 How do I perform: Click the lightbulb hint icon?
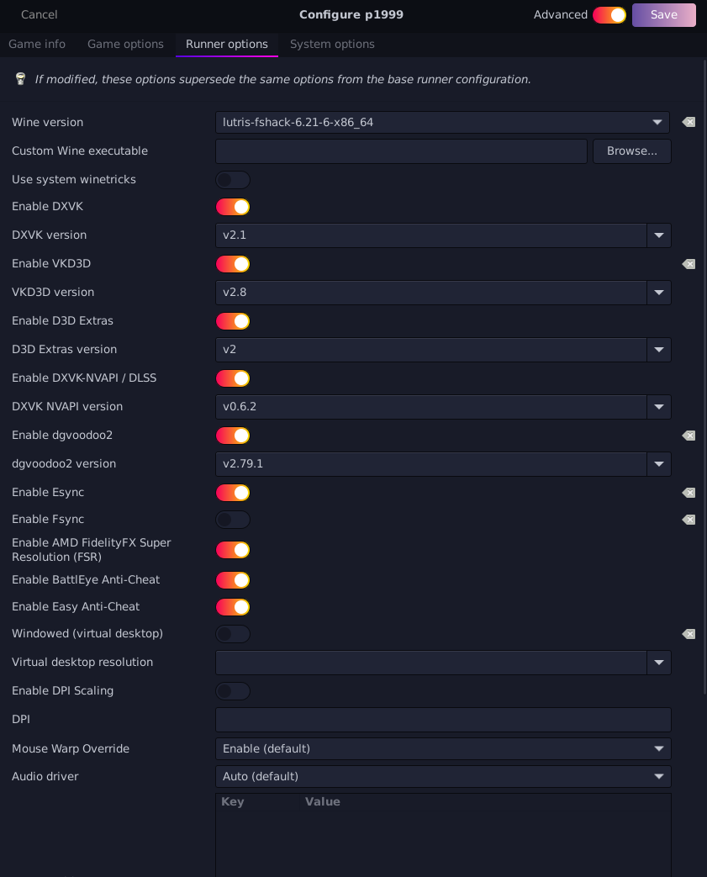click(x=21, y=79)
